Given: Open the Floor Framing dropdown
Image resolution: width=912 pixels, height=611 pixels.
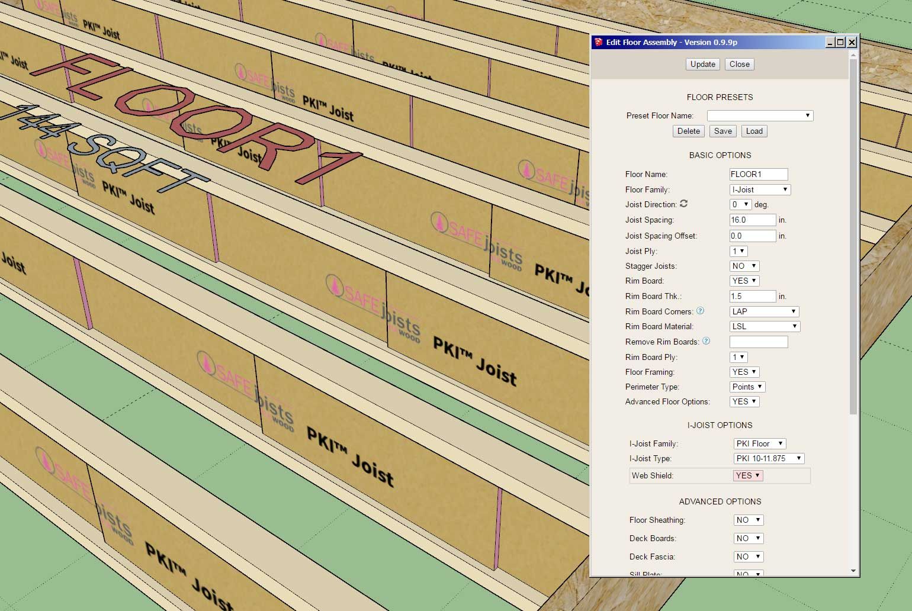Looking at the screenshot, I should point(744,372).
